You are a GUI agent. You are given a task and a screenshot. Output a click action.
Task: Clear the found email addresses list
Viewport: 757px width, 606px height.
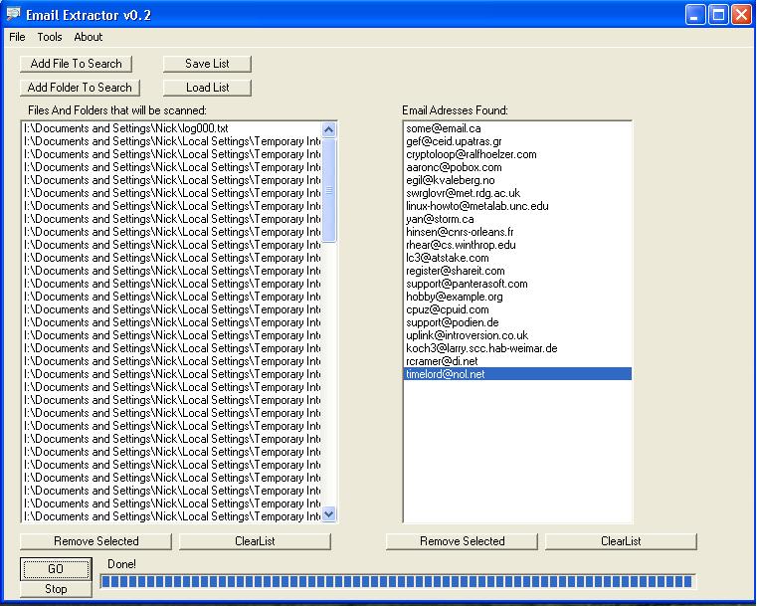621,541
